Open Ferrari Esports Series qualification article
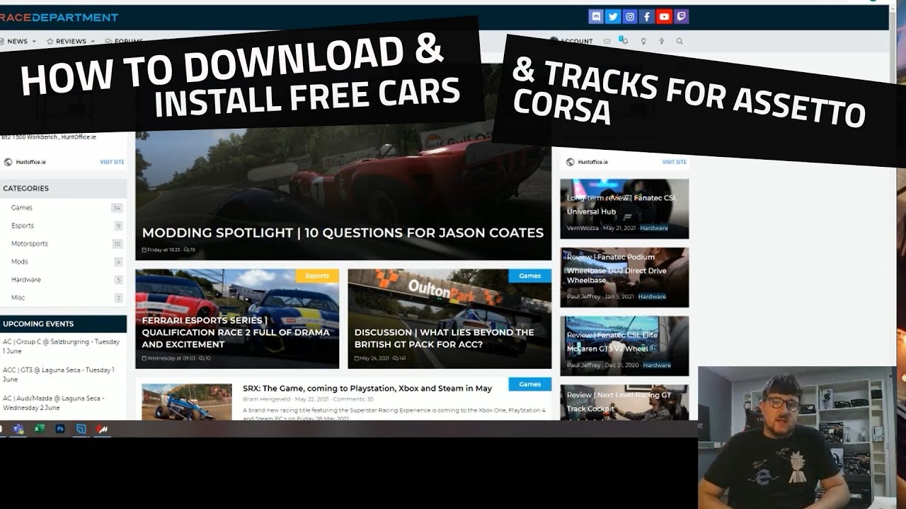906x509 pixels. click(x=236, y=332)
